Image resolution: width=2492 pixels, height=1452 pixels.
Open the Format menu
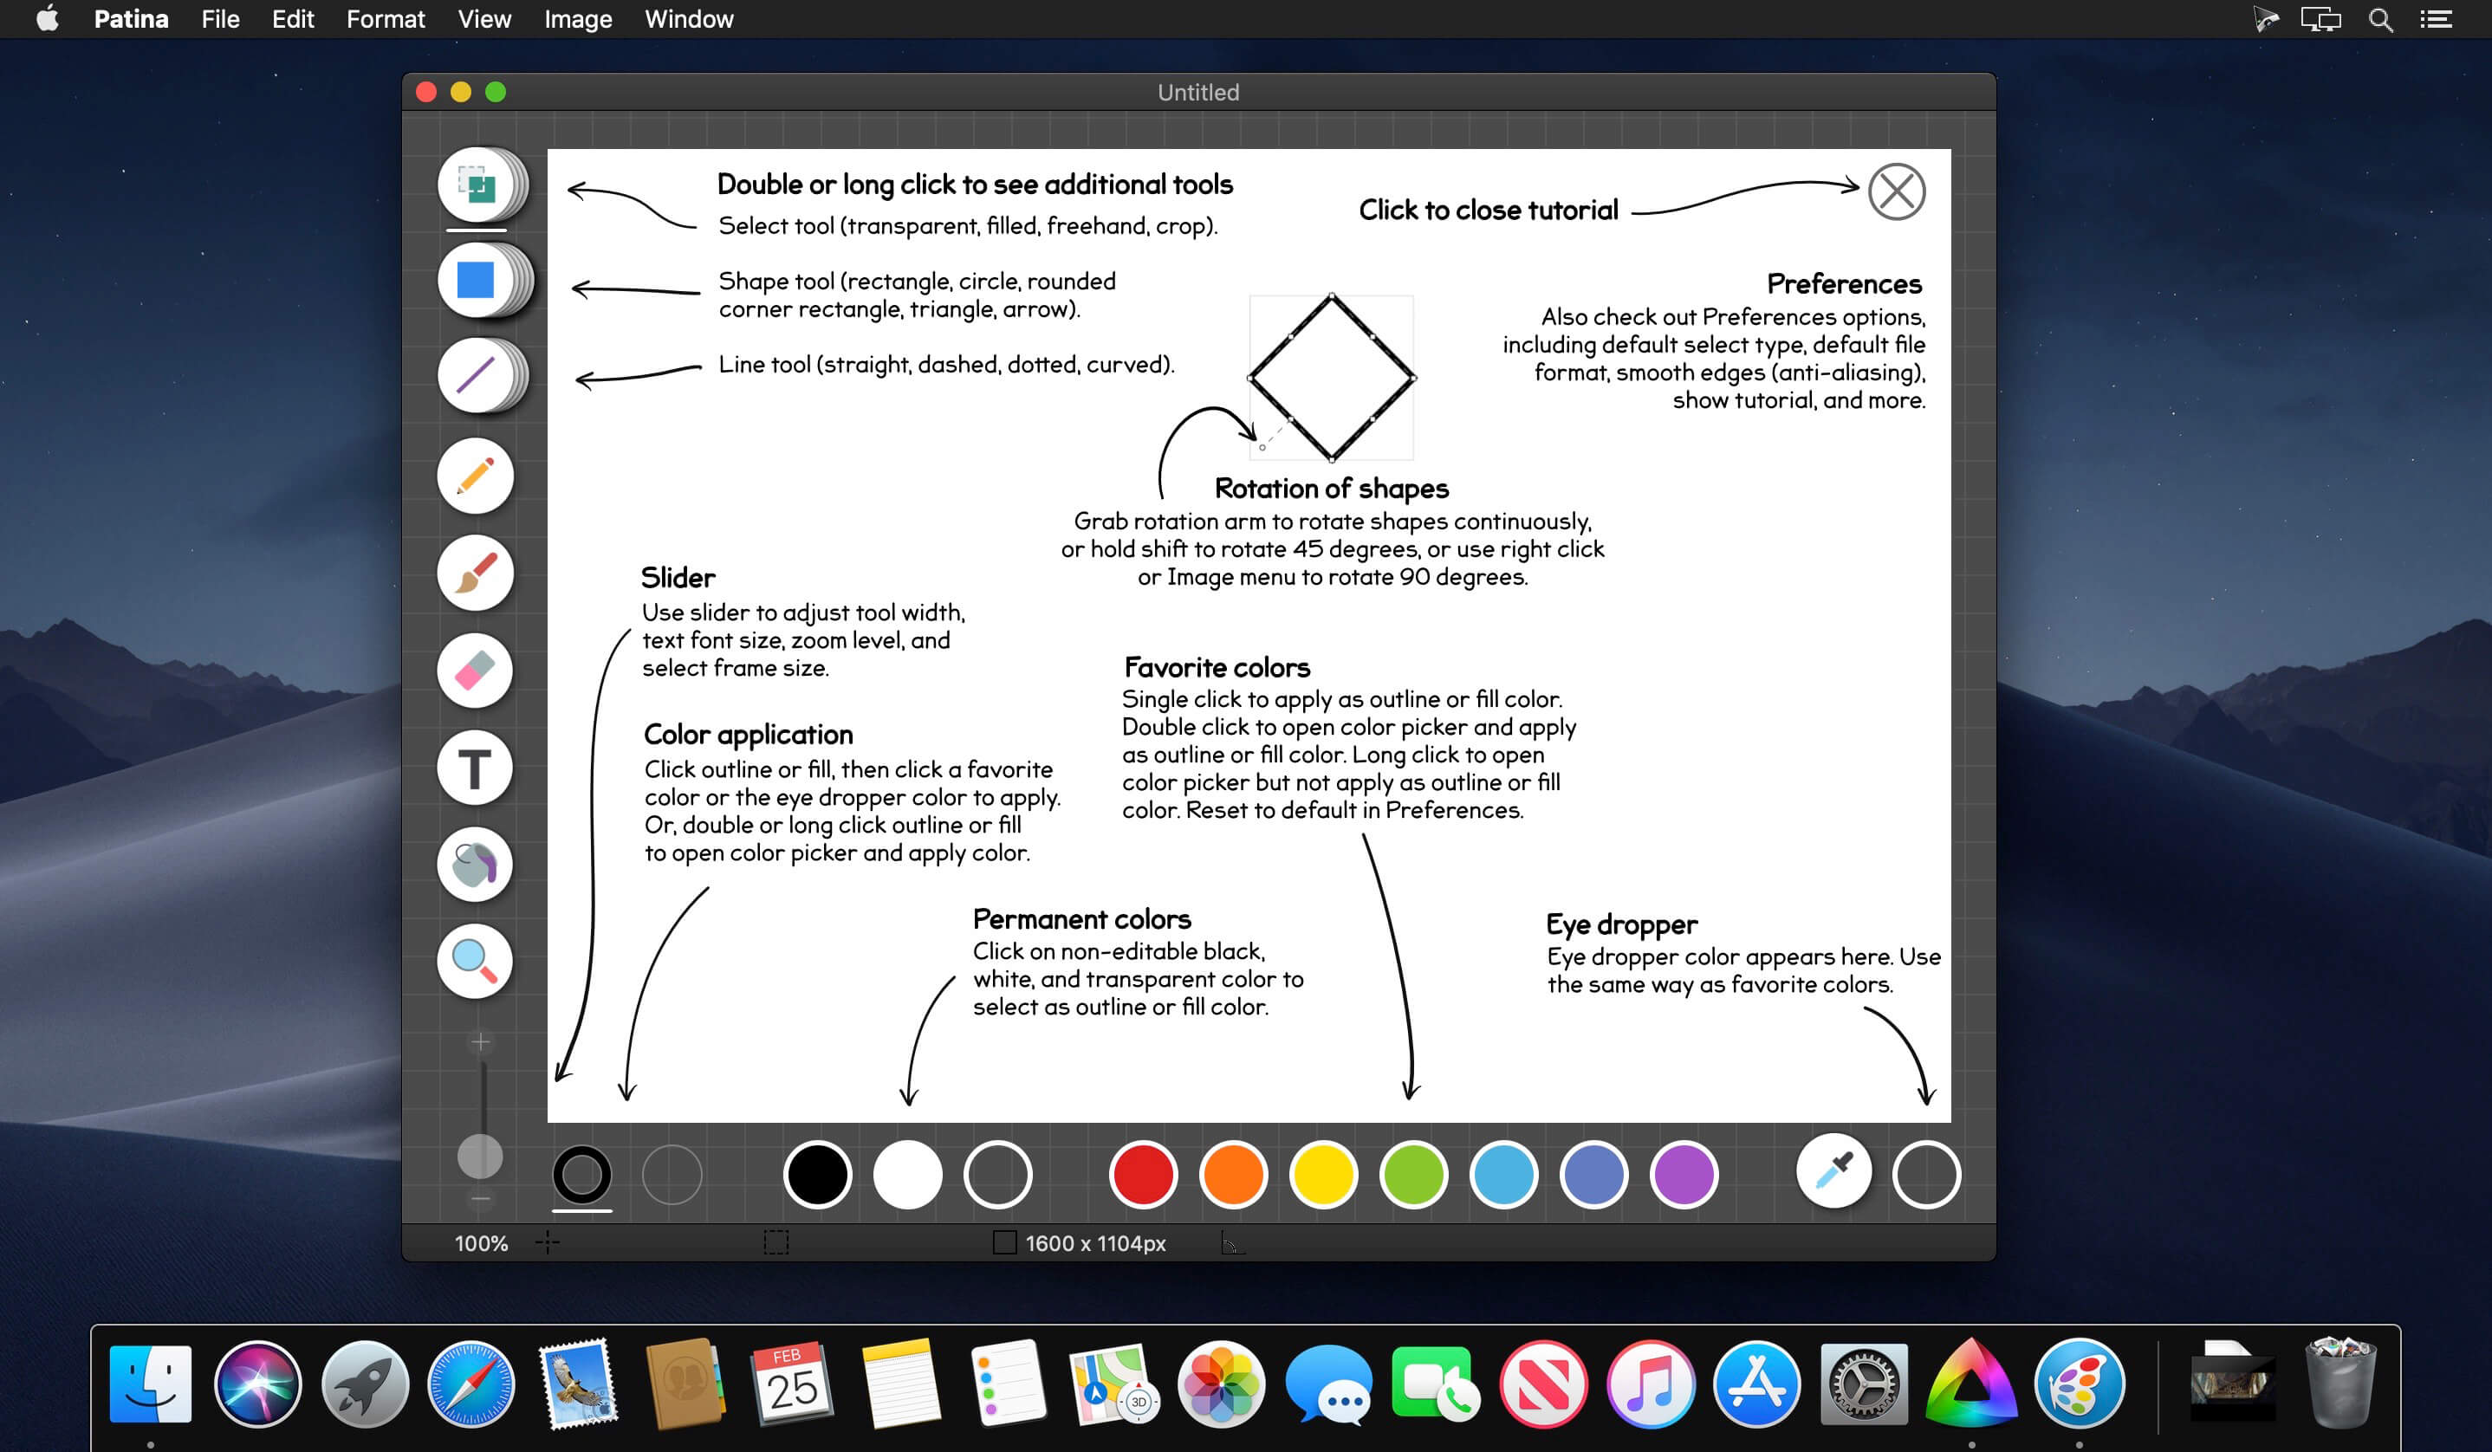[385, 19]
